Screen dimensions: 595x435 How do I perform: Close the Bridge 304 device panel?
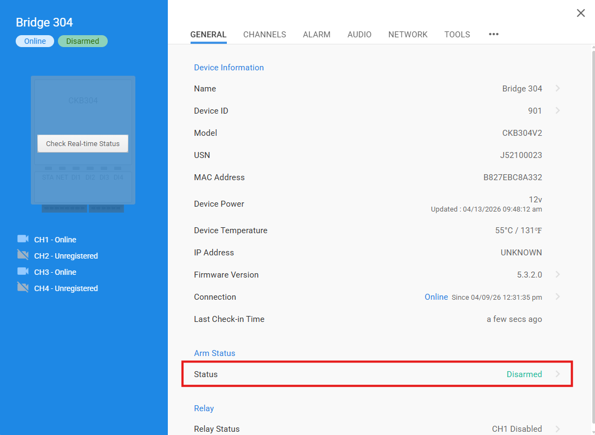580,13
